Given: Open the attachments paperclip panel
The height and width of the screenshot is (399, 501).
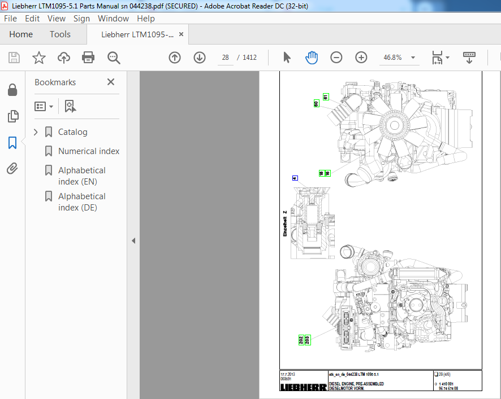Looking at the screenshot, I should [12, 168].
